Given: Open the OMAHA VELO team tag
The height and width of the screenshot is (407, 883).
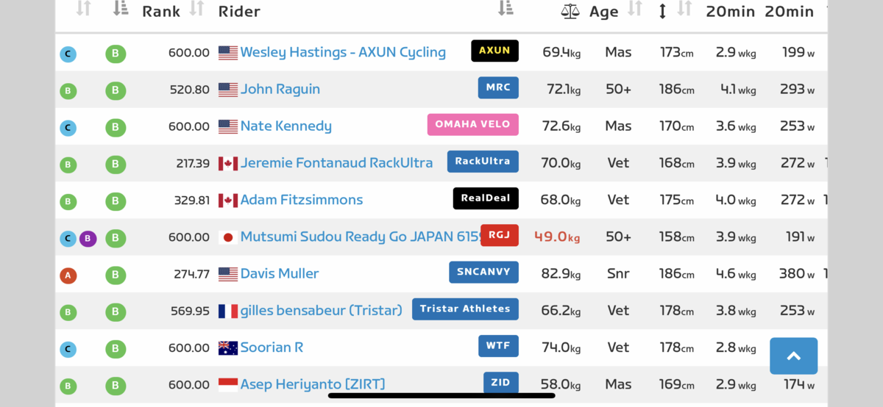Looking at the screenshot, I should click(x=472, y=124).
